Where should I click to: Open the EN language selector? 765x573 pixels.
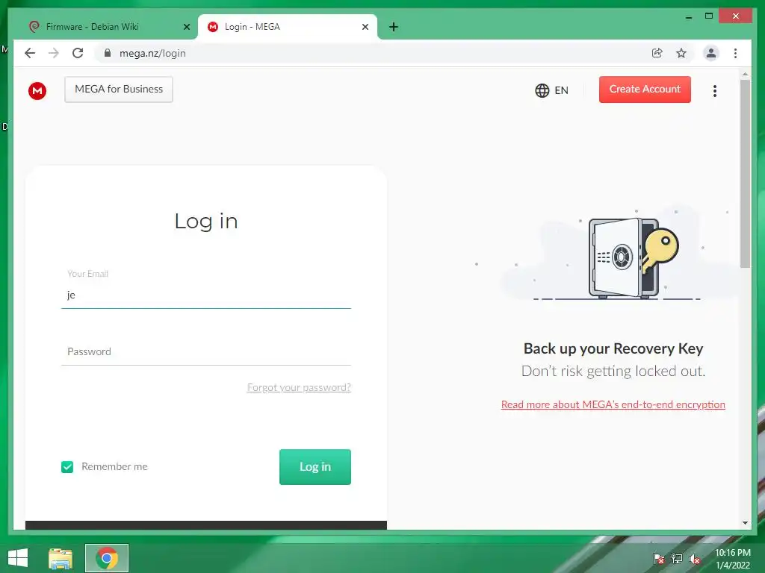[552, 90]
